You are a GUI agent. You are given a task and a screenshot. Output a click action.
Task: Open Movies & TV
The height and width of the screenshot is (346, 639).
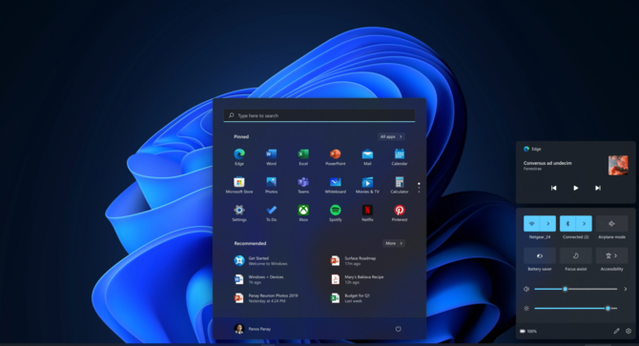coord(367,185)
